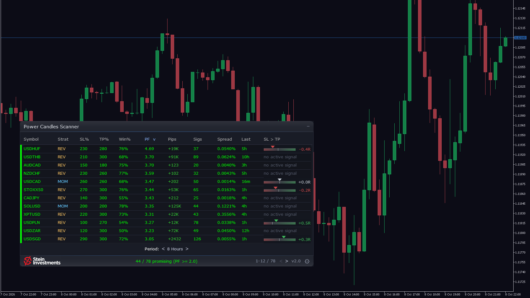Sort table by SL% column

(x=84, y=139)
